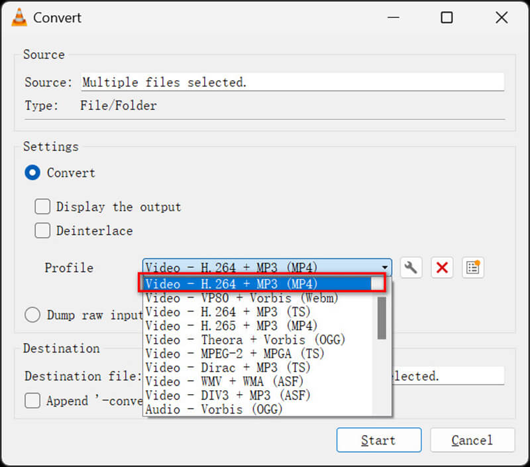Screen dimensions: 530x467
Task: Click the profile list scrollbar thumb
Action: click(x=382, y=318)
